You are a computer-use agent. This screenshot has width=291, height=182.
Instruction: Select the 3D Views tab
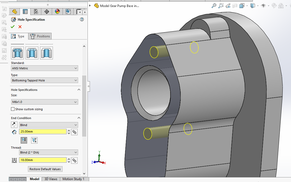point(51,179)
